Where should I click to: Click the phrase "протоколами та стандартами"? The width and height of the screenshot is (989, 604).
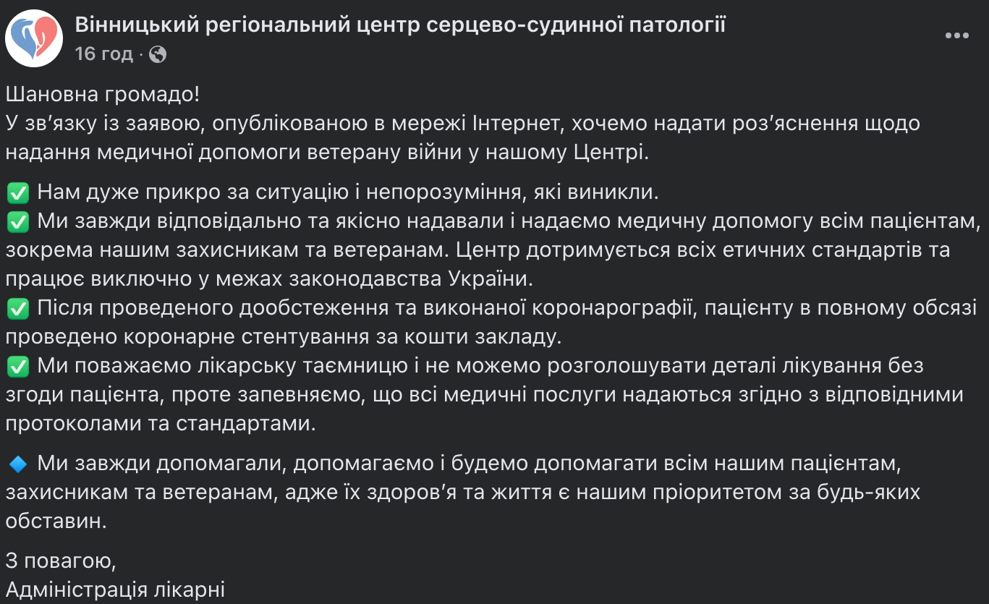tap(161, 424)
